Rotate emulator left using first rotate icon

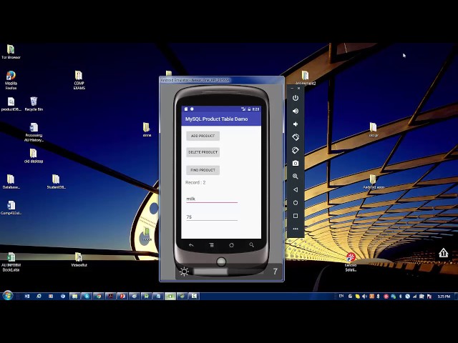coord(296,137)
